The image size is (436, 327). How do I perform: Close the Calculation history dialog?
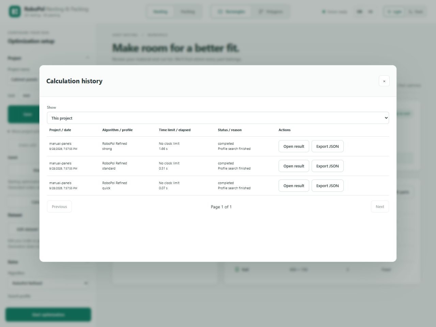(x=384, y=81)
